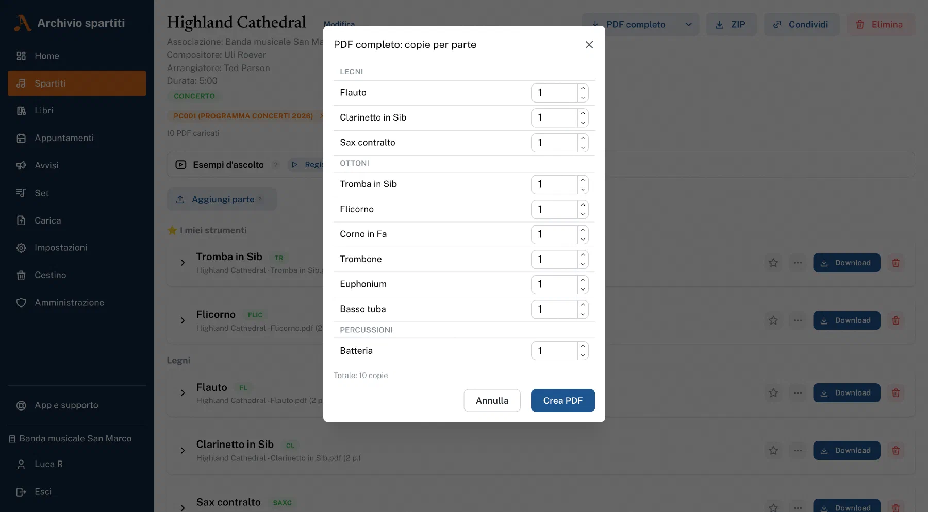Click Elimina to delete the score
Screen dimensions: 928x512
pyautogui.click(x=881, y=24)
